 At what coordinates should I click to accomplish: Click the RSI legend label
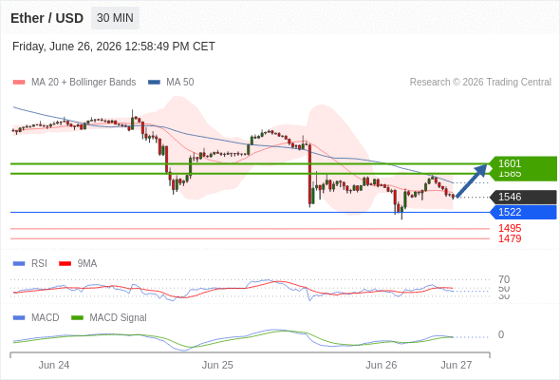(39, 264)
